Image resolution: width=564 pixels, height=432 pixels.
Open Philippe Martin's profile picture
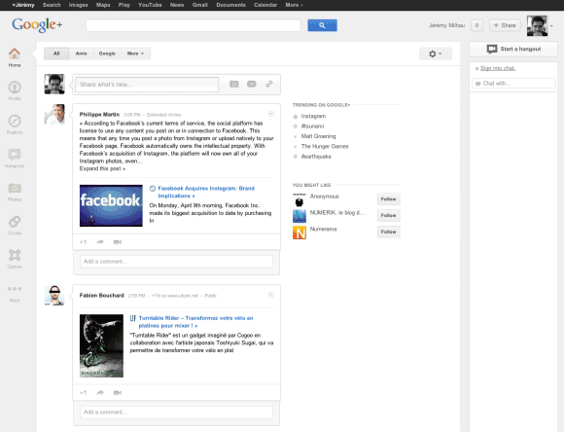coord(54,114)
